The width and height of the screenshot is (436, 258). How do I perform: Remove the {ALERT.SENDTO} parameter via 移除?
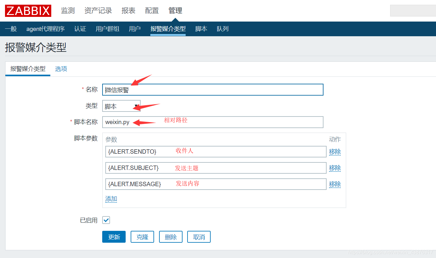tap(335, 152)
